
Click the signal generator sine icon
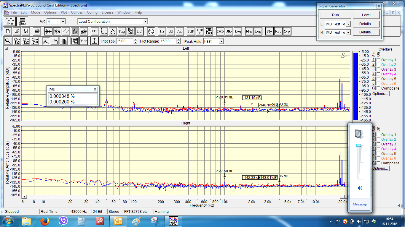151,31
